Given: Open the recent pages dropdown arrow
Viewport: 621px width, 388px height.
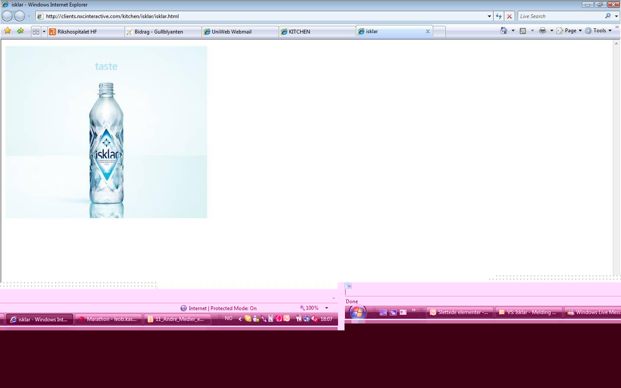Looking at the screenshot, I should point(29,16).
